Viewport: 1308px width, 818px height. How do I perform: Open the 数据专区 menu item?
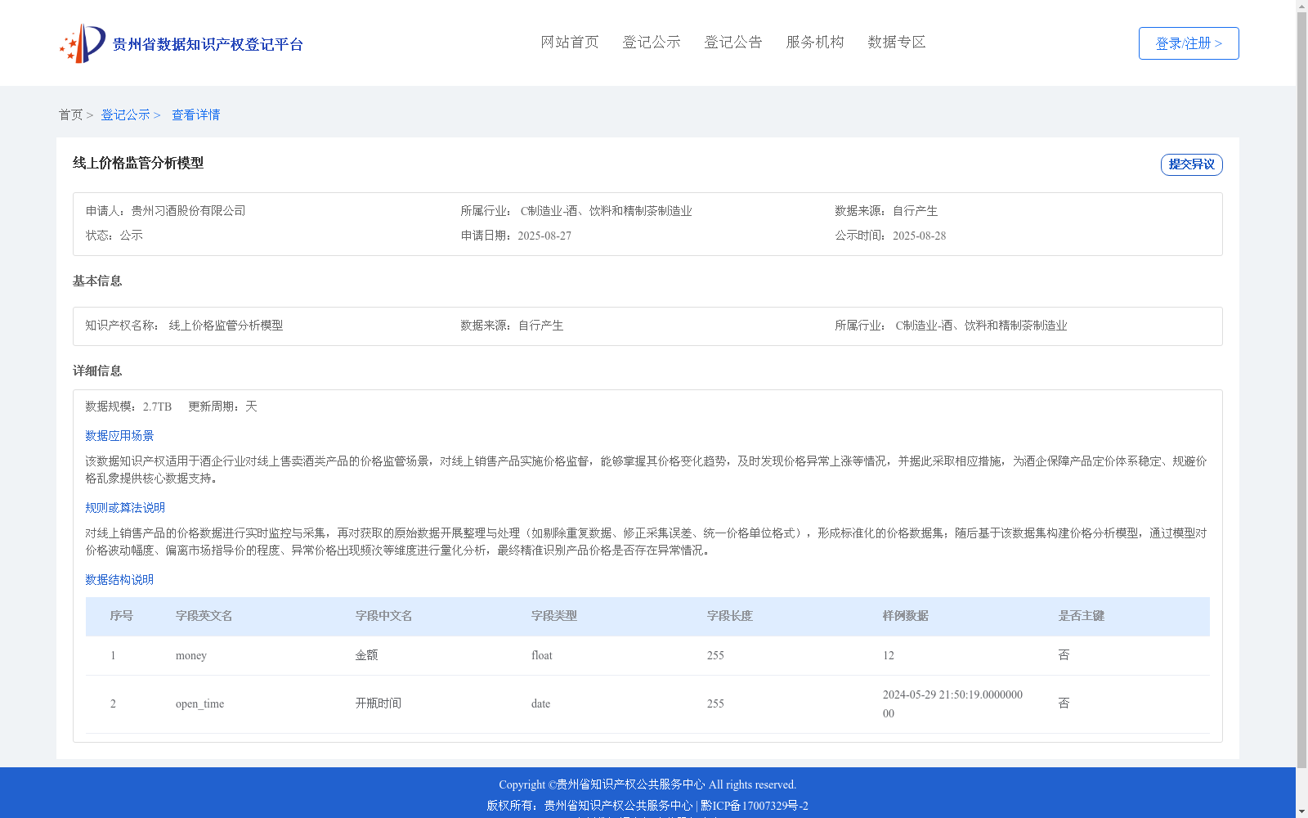(897, 42)
